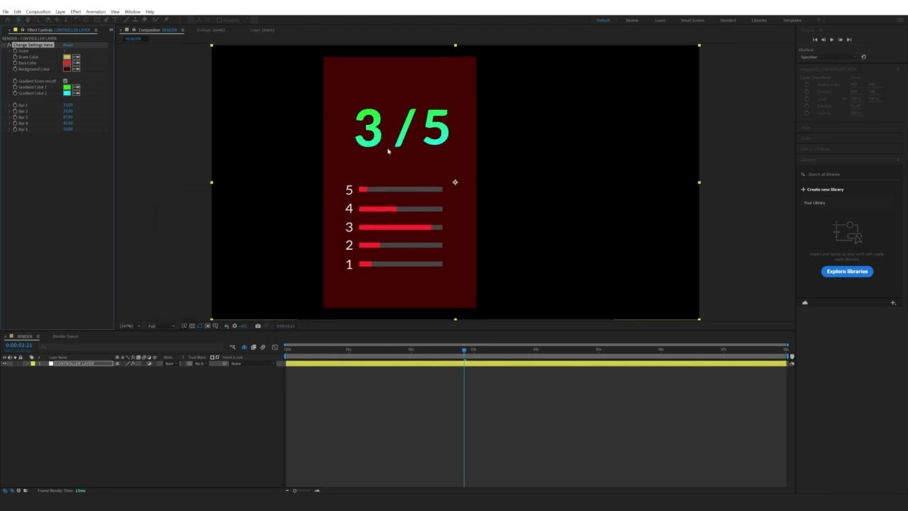
Task: Take a snapshot of the composition view
Action: pos(258,326)
